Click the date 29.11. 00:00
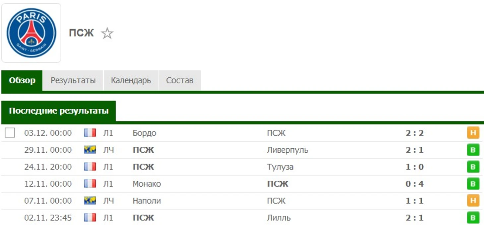 (48, 150)
